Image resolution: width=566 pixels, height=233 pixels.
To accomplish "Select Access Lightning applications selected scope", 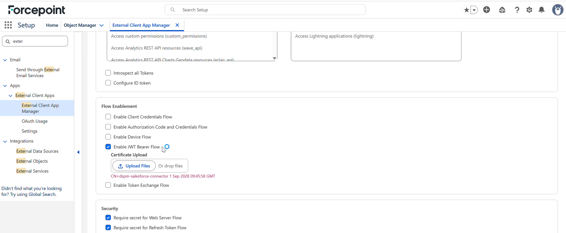I will (334, 36).
